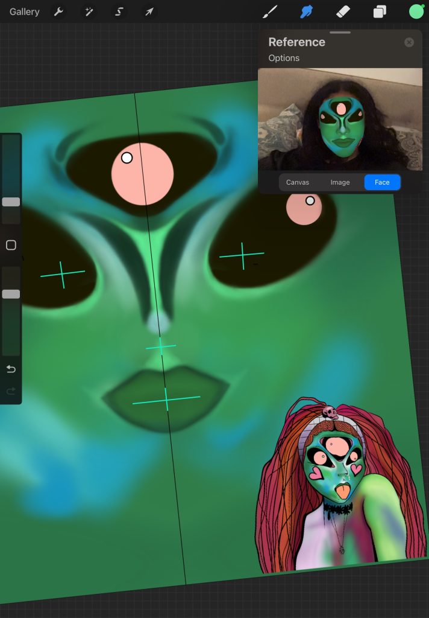Click the brush size slider handle

click(x=11, y=202)
